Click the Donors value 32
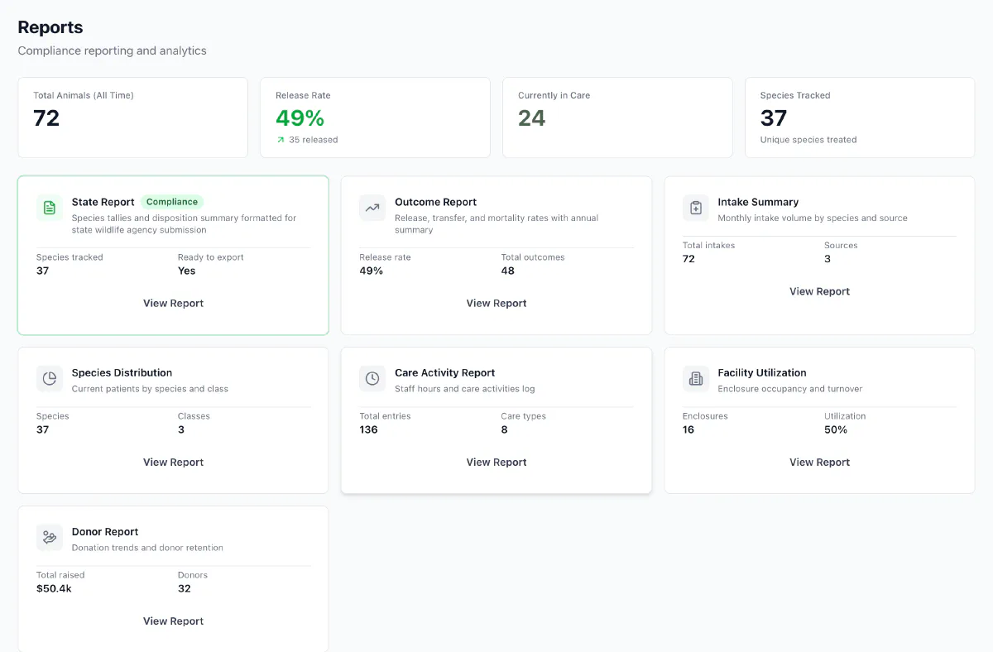Screen dimensions: 993x652 (185, 588)
